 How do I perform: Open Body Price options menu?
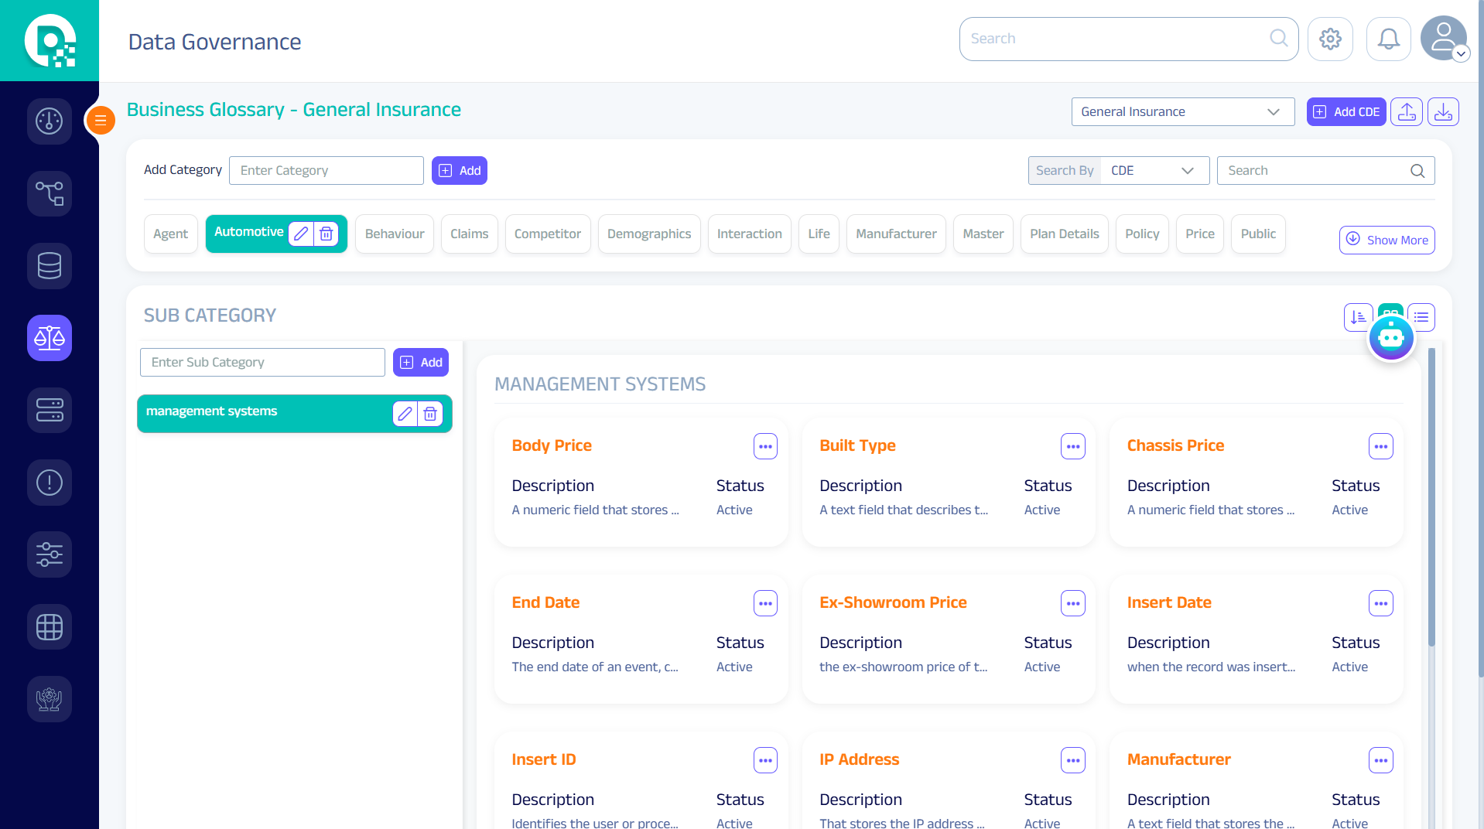765,446
